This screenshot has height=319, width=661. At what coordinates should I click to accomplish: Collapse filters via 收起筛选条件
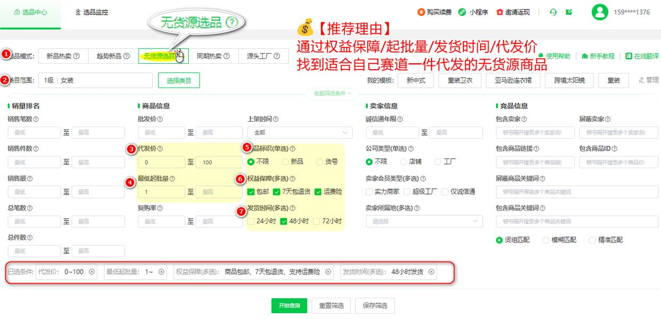click(333, 94)
